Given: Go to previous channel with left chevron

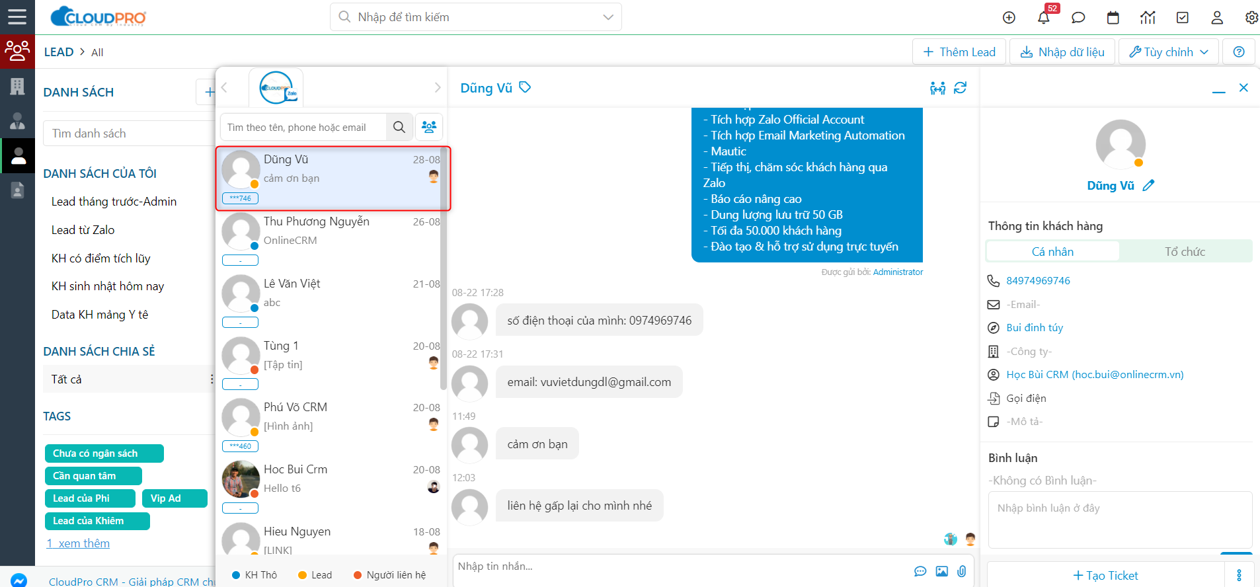Looking at the screenshot, I should [225, 87].
